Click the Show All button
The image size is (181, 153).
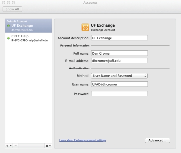coord(12,9)
